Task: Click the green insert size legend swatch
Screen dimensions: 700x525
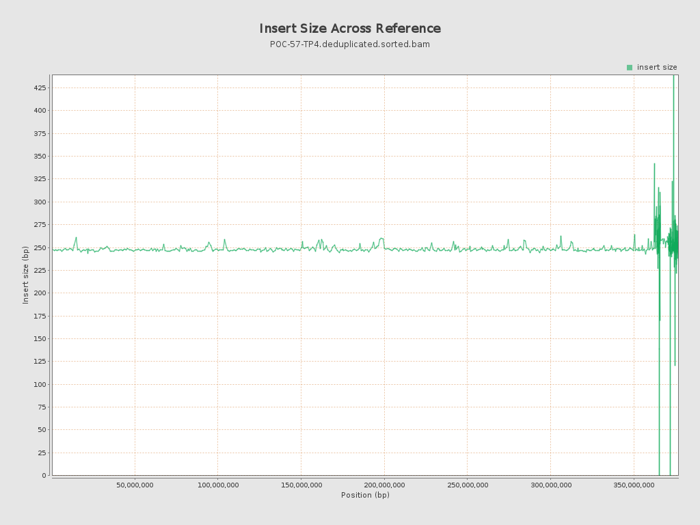Action: [x=630, y=68]
